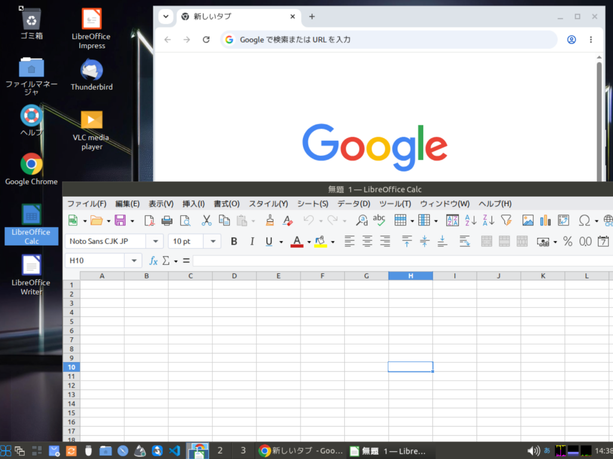Click the Copy icon in Calc toolbar
The height and width of the screenshot is (459, 613).
point(224,221)
